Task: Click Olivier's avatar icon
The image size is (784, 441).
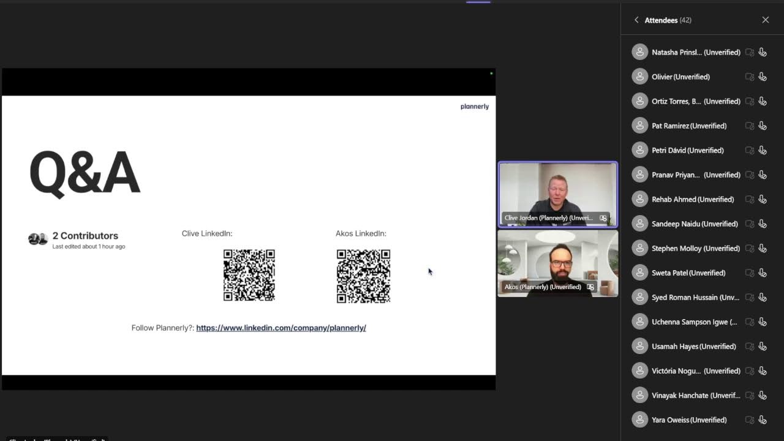Action: (640, 77)
